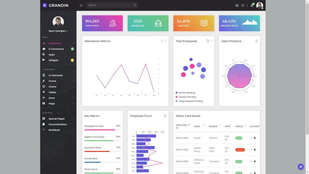Image resolution: width=309 pixels, height=174 pixels.
Task: Select Charts from the sidebar
Action: click(52, 86)
